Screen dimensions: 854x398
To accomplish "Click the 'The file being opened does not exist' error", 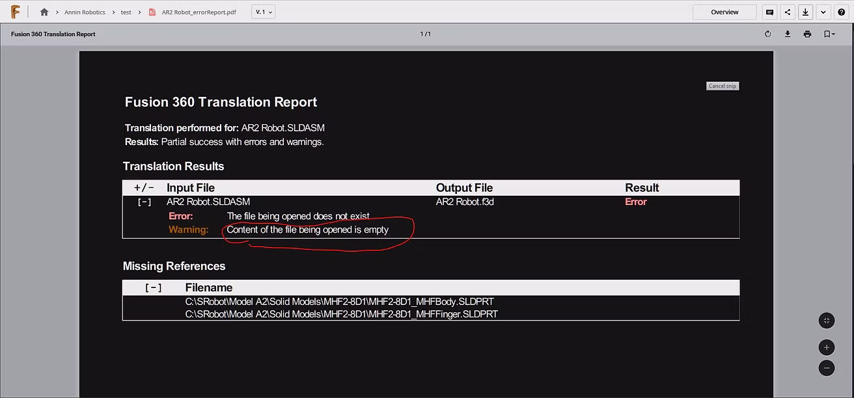I will 298,216.
